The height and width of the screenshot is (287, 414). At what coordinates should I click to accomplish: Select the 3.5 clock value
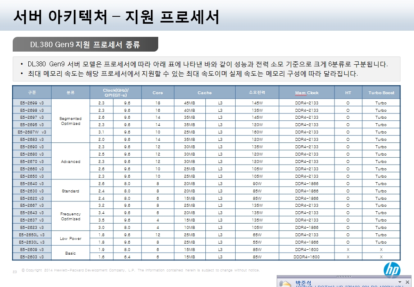pos(101,220)
